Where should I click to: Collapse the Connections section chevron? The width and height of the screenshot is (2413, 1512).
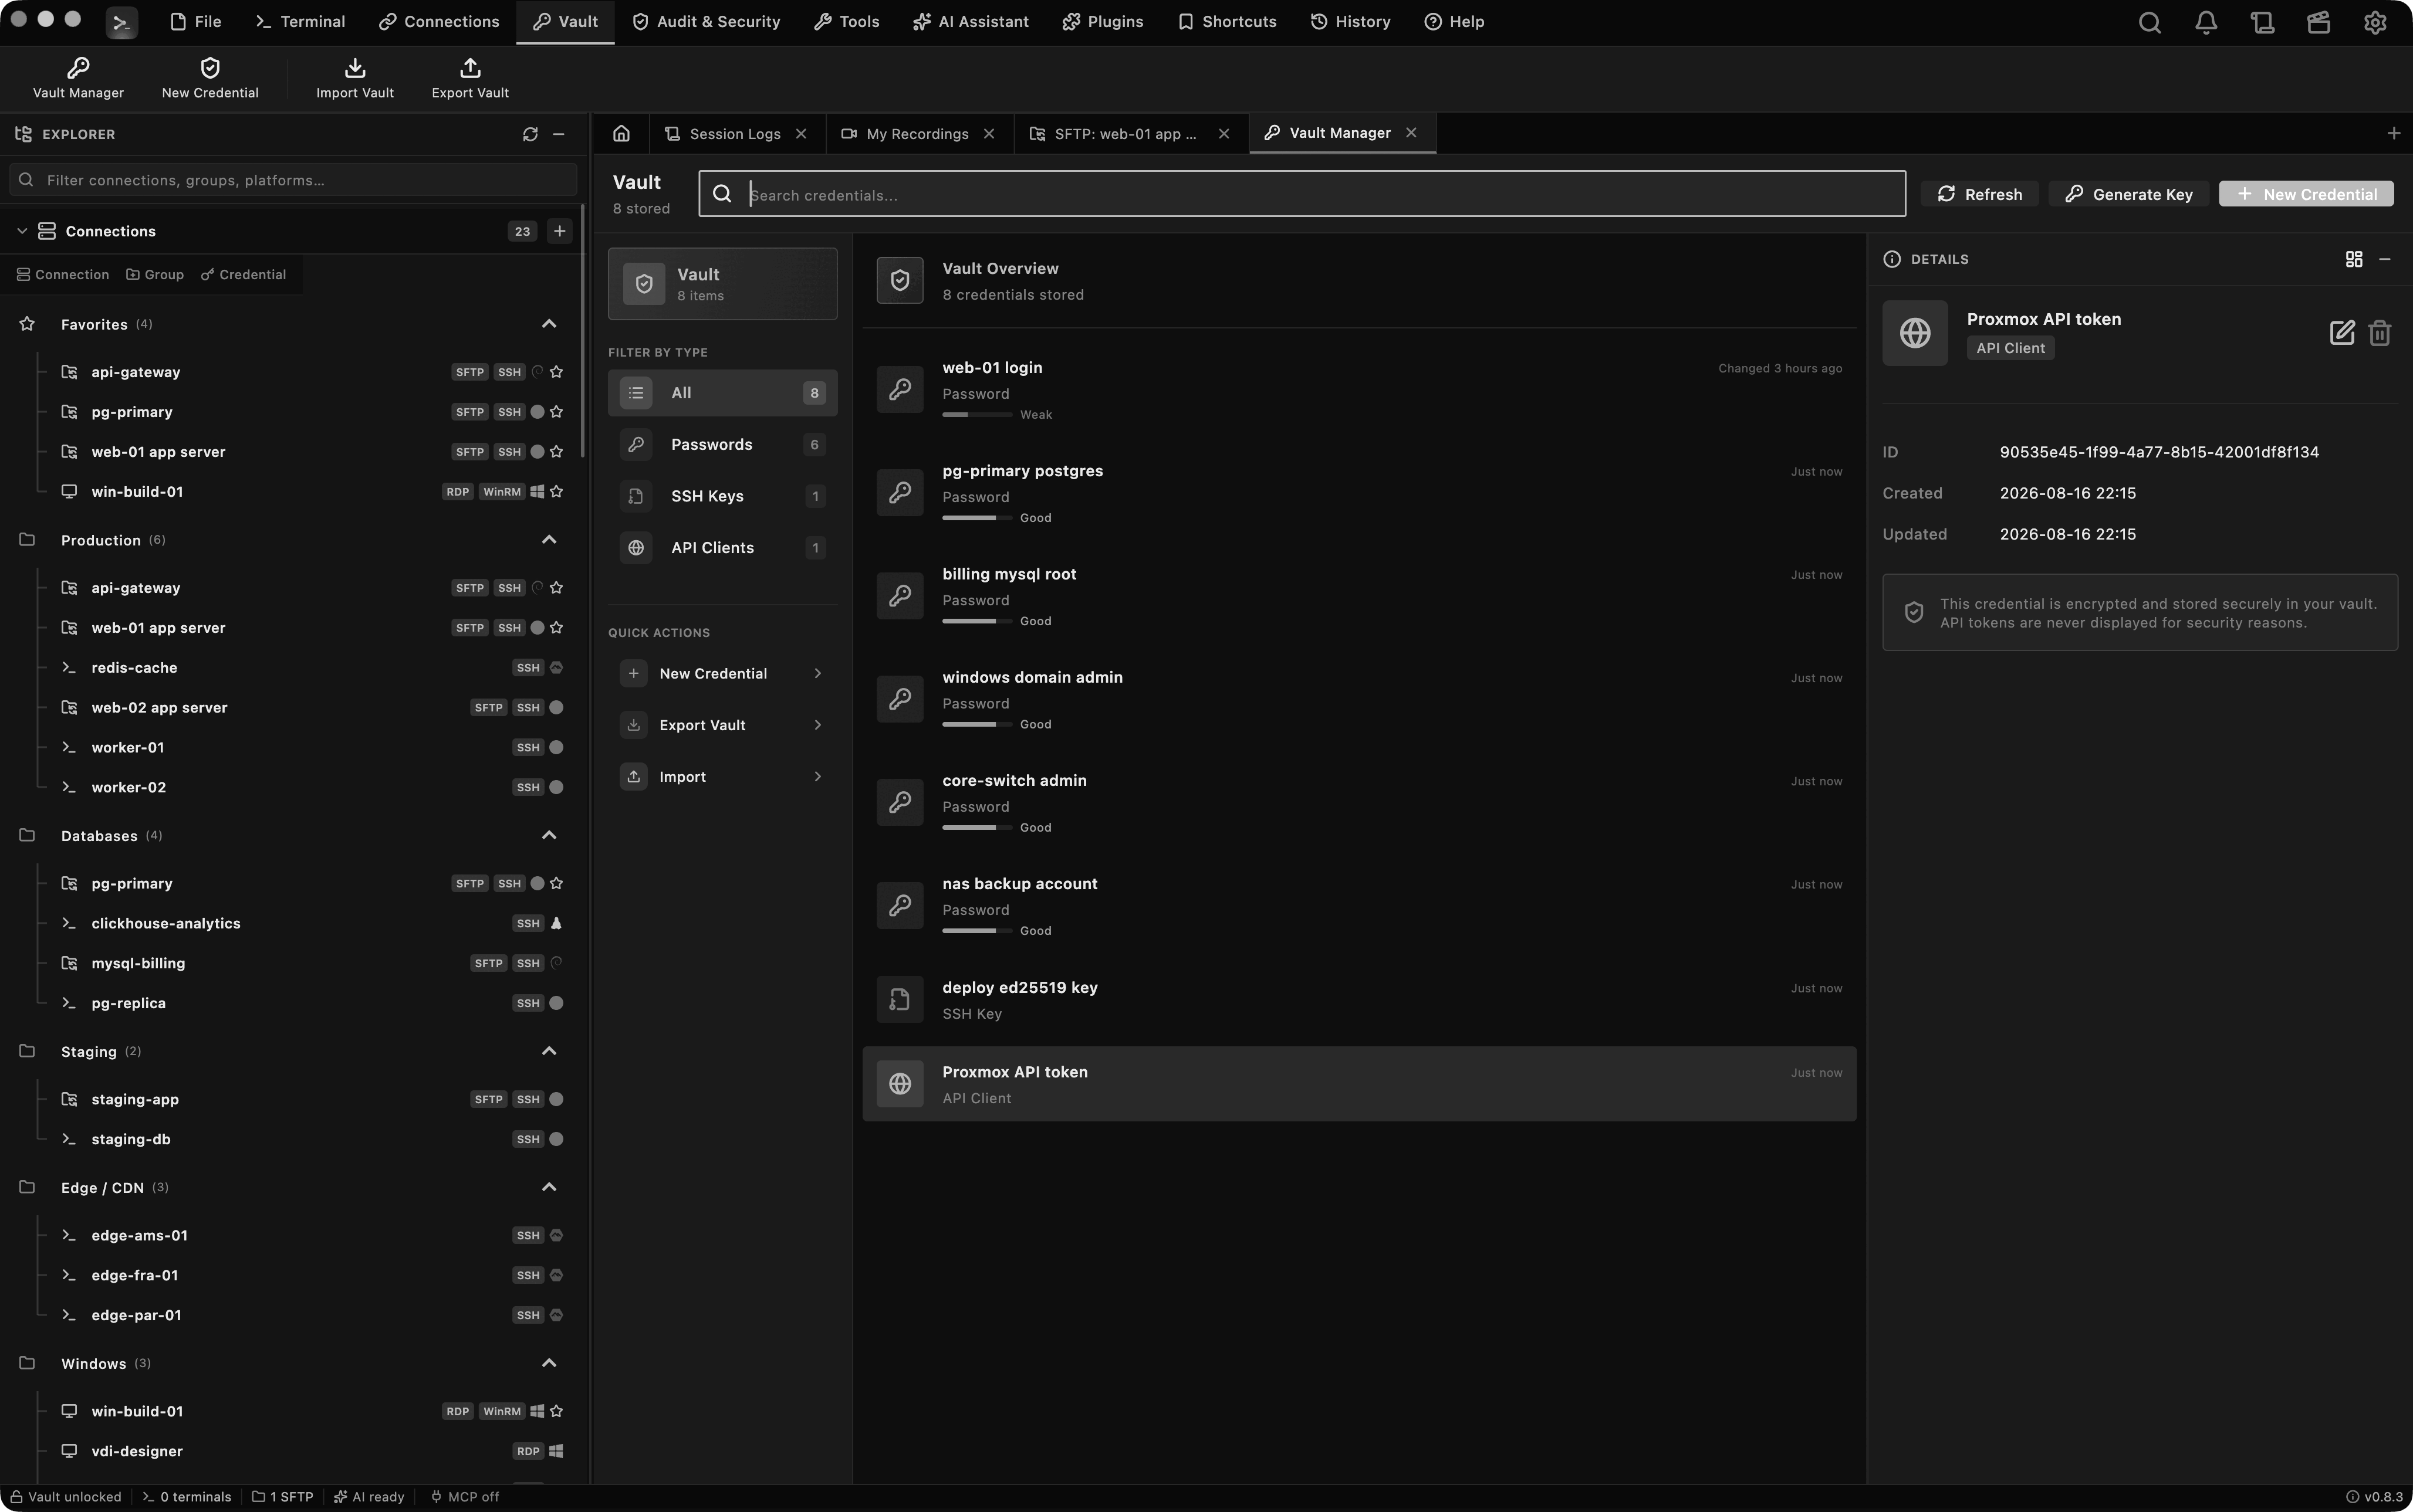point(22,231)
